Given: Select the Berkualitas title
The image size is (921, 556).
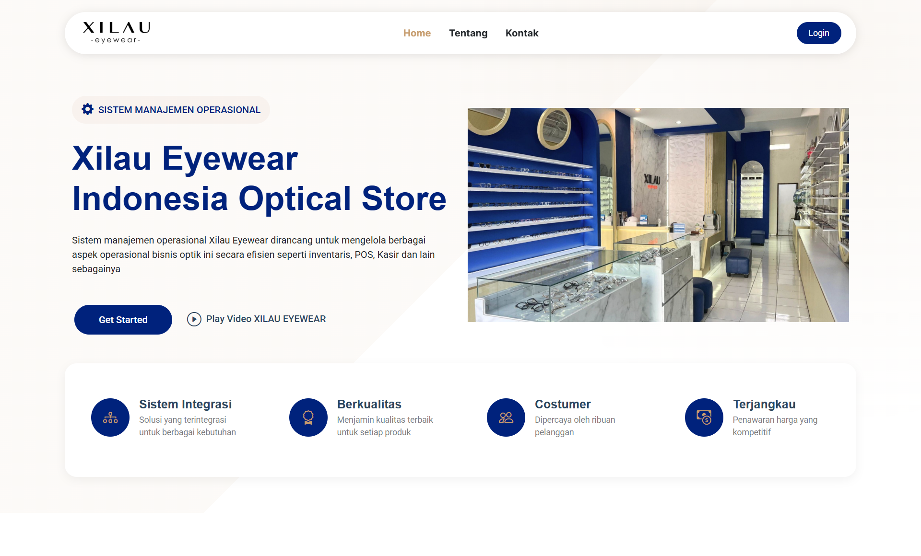Looking at the screenshot, I should (x=369, y=404).
